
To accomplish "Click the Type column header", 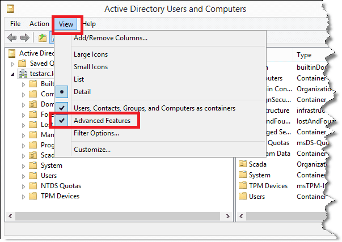I will (306, 55).
